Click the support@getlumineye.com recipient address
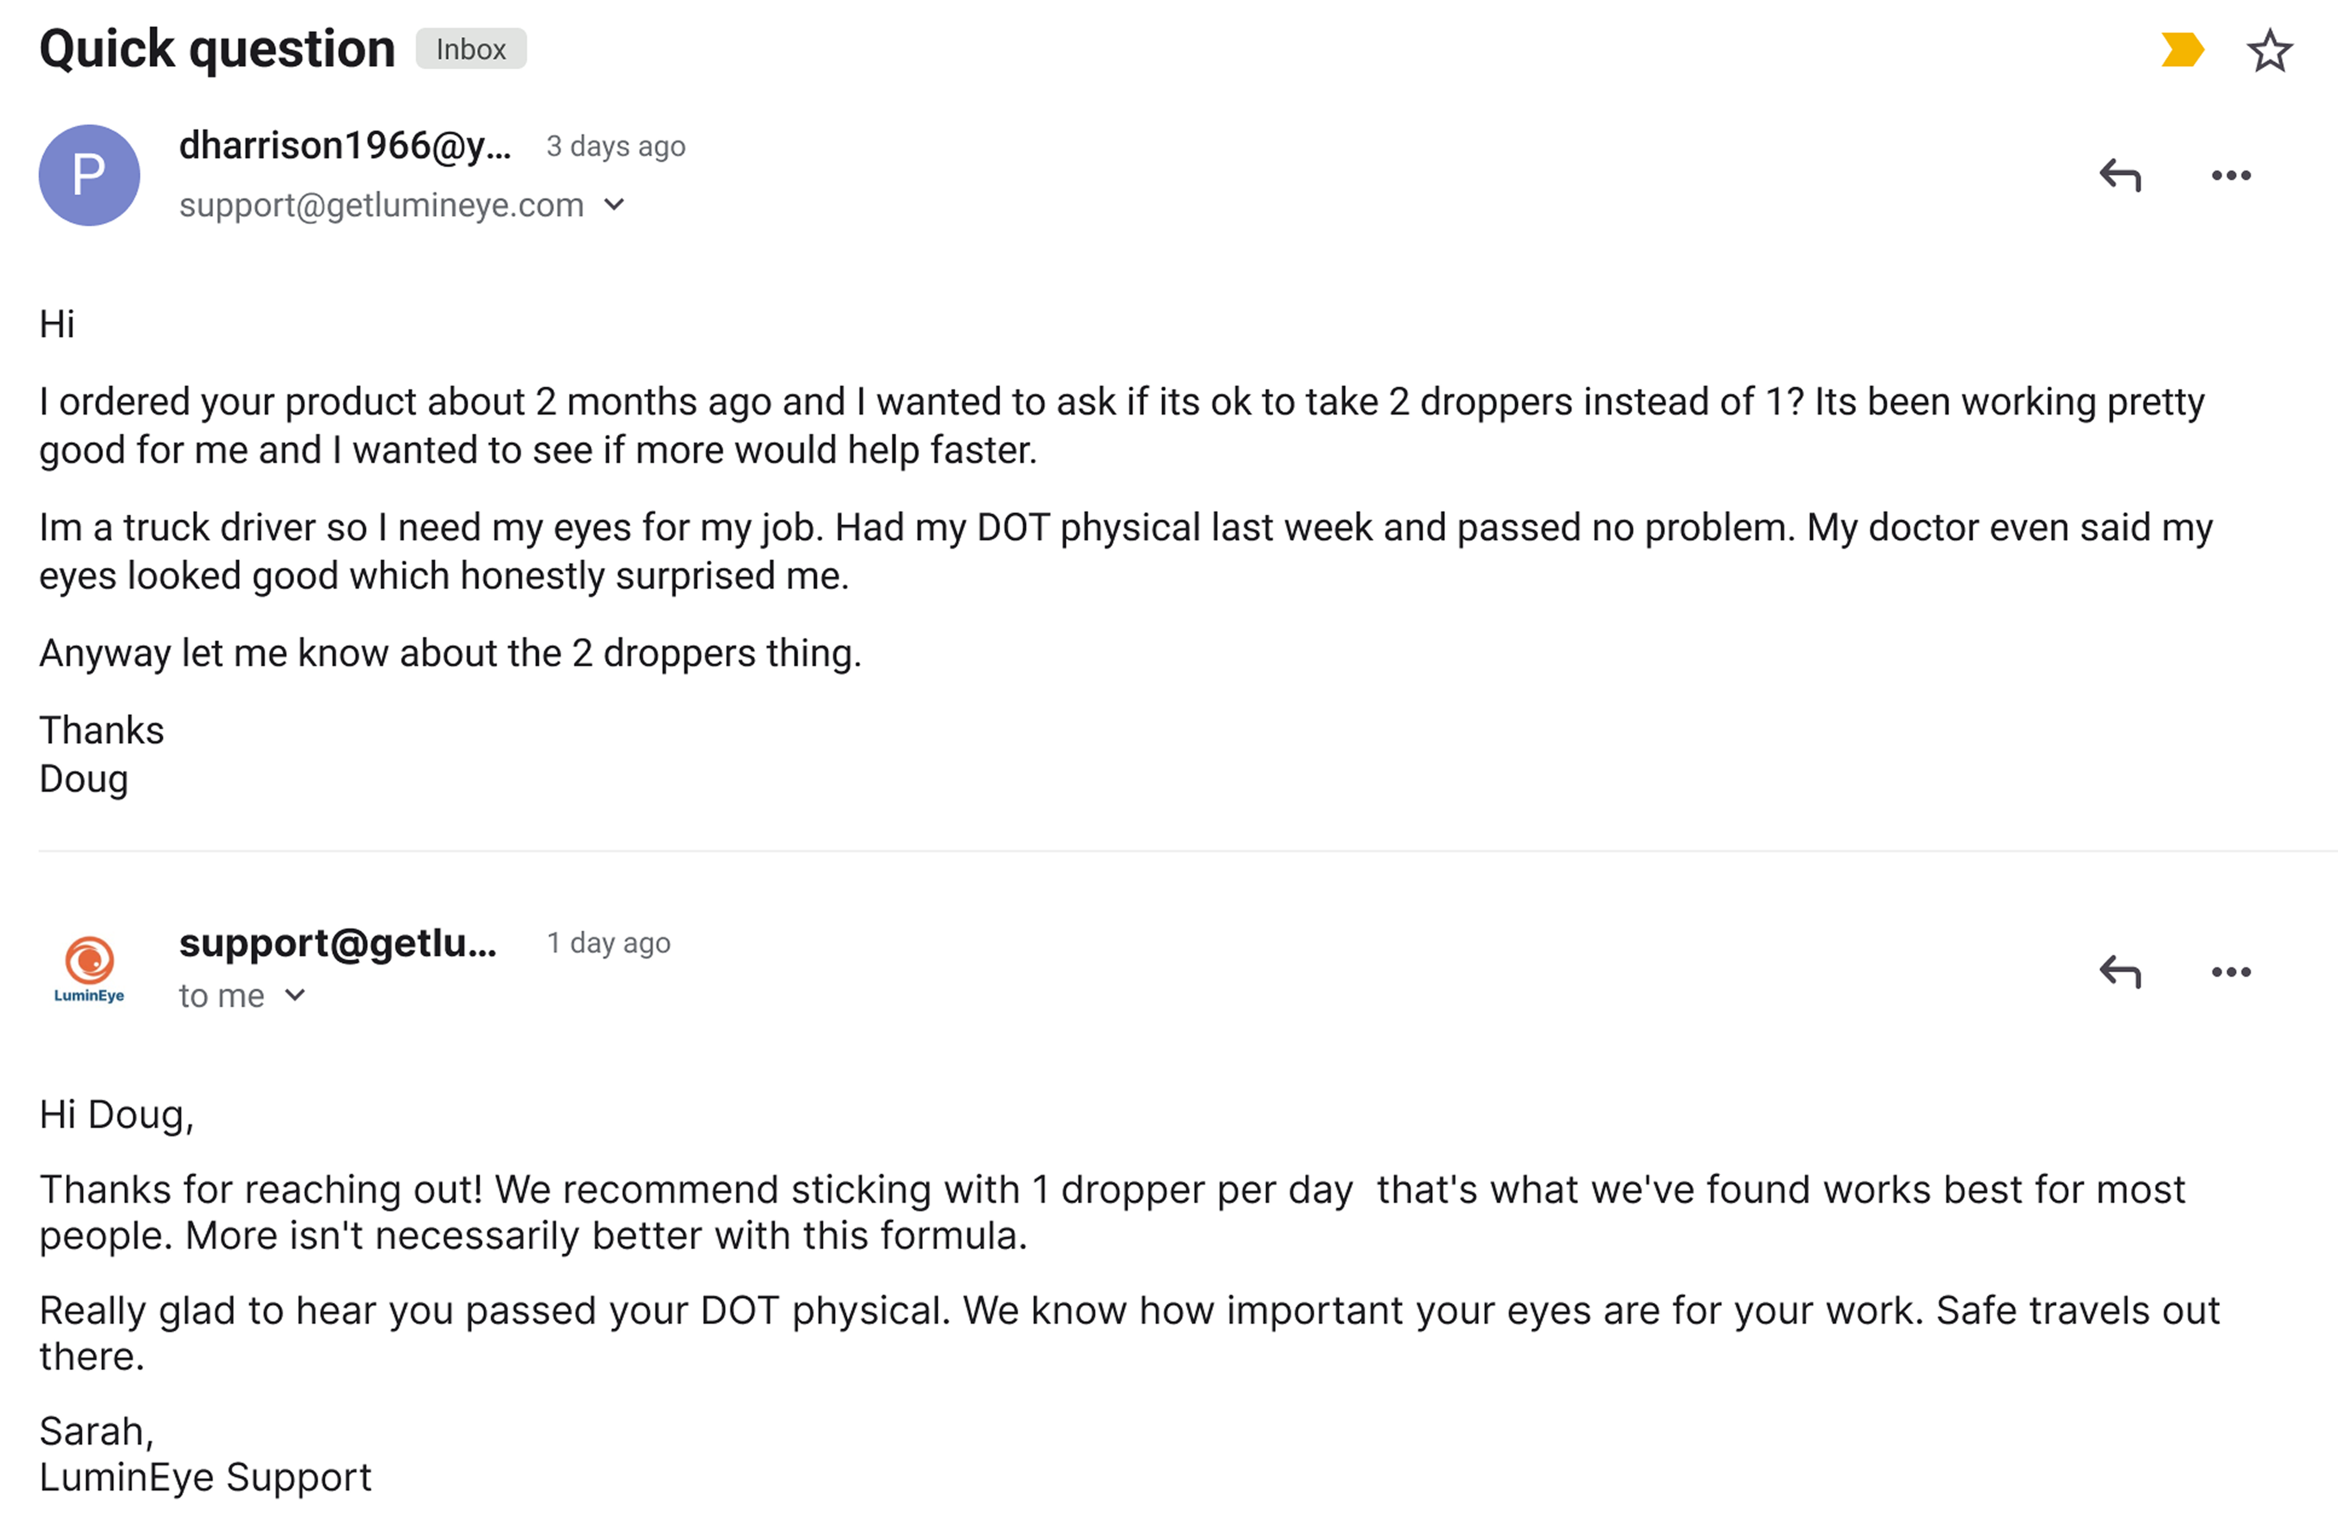The width and height of the screenshot is (2338, 1516). pos(381,204)
